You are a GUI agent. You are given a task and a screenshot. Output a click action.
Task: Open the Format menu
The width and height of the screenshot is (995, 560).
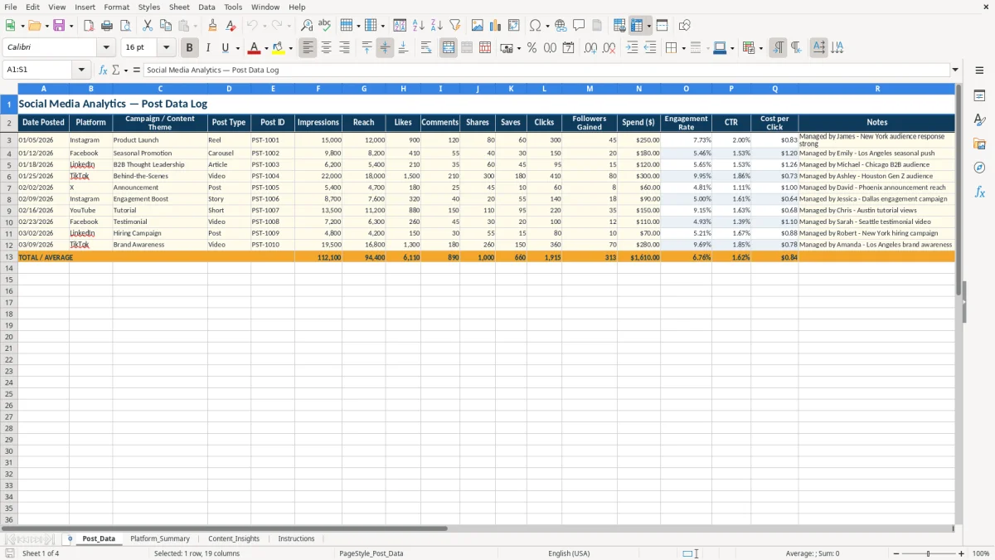116,7
